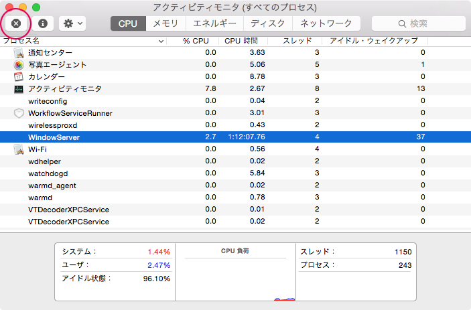471x310 pixels.
Task: Switch to the CPU tab
Action: coord(128,23)
